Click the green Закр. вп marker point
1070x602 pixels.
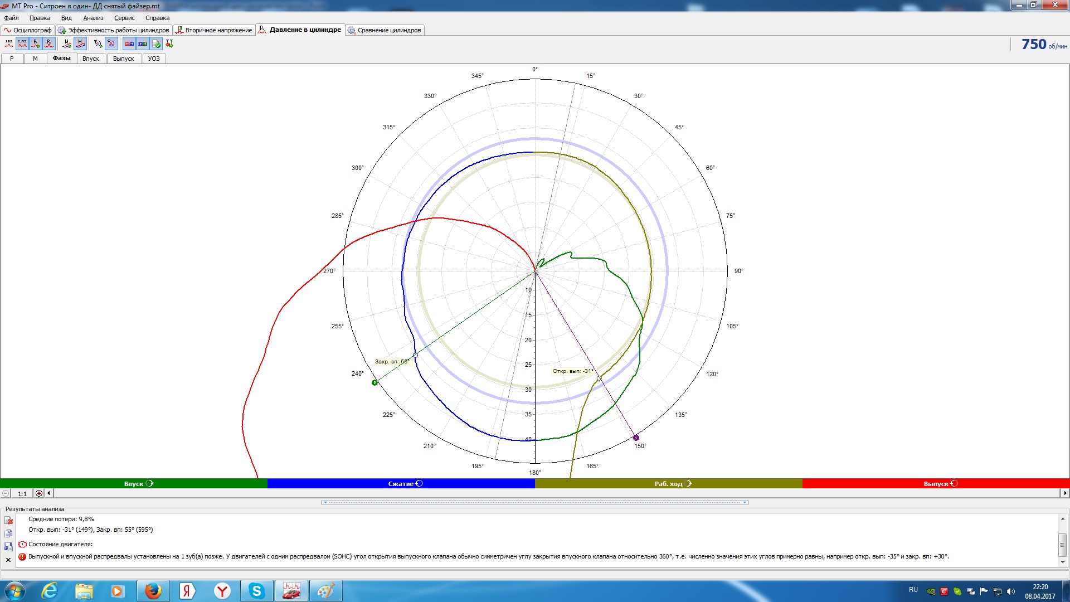375,382
